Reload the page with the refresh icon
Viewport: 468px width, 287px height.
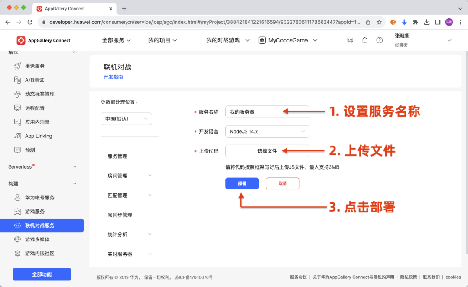tap(30, 22)
